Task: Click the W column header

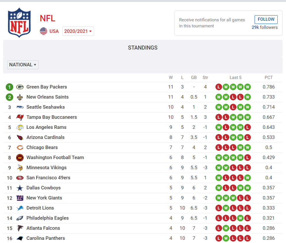Action: [171, 78]
